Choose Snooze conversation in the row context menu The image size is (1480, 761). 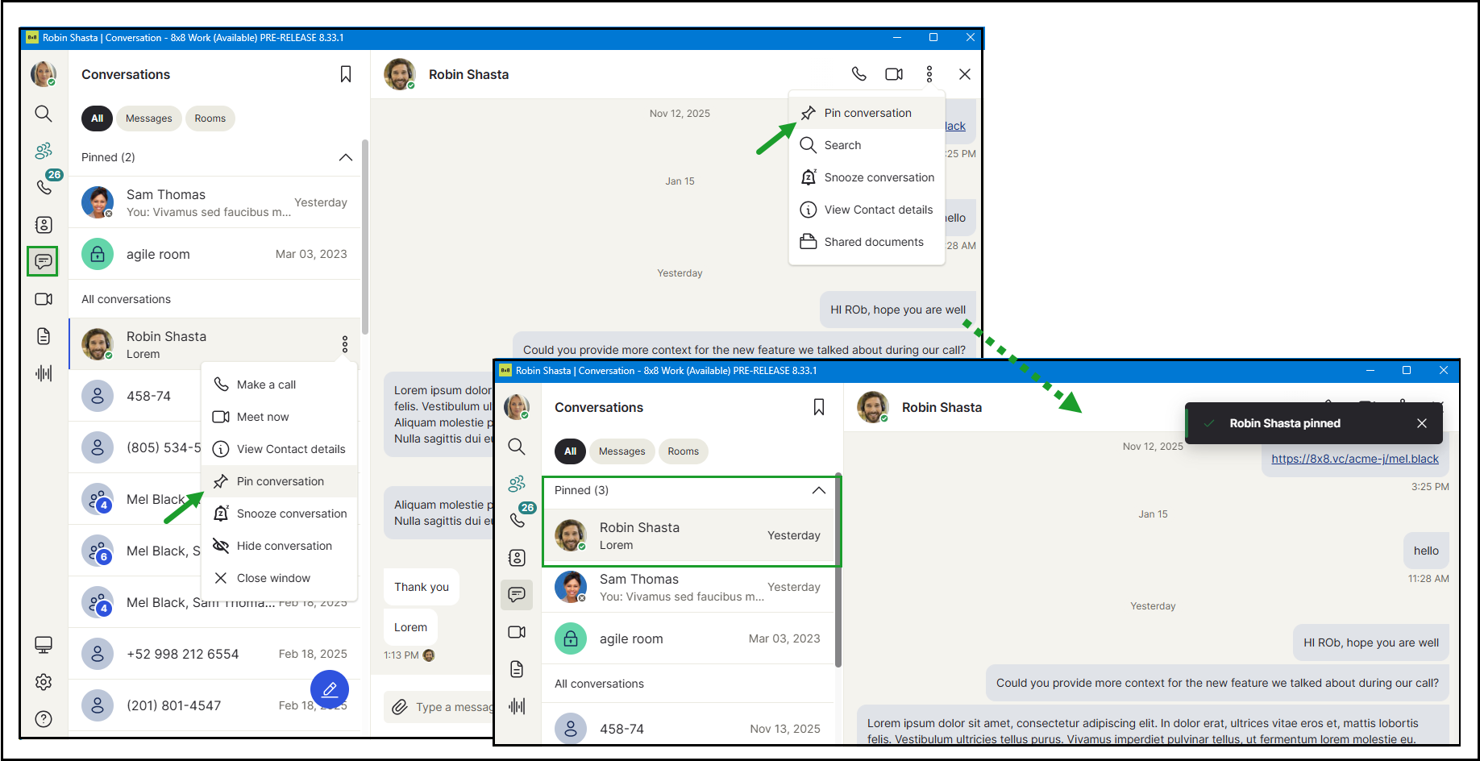pyautogui.click(x=279, y=514)
